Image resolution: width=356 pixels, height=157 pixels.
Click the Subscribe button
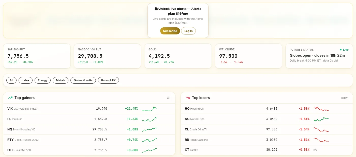click(170, 31)
